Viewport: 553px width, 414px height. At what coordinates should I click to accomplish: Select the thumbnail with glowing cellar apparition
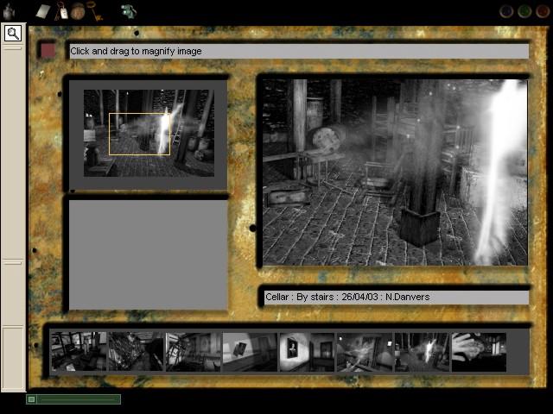tap(422, 352)
